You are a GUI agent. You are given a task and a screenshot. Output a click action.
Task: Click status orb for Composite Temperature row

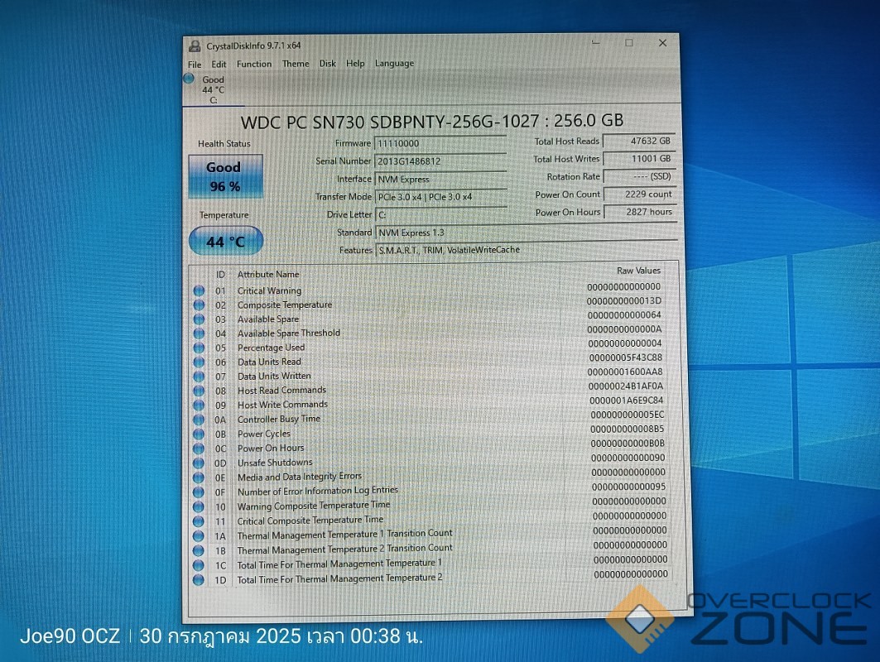pyautogui.click(x=199, y=305)
